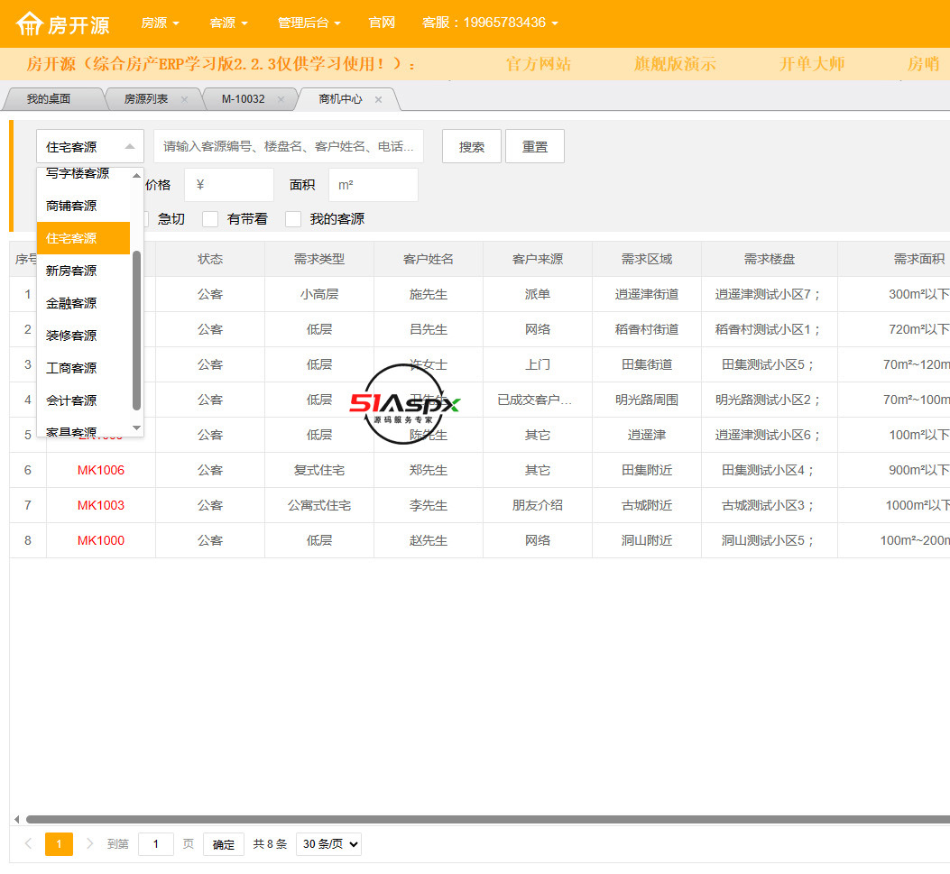Go to next page using right arrow

[x=89, y=844]
